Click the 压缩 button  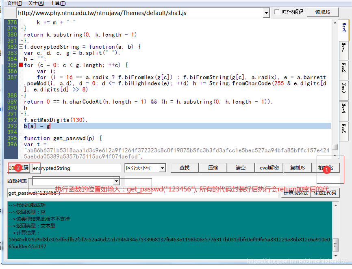[213, 168]
